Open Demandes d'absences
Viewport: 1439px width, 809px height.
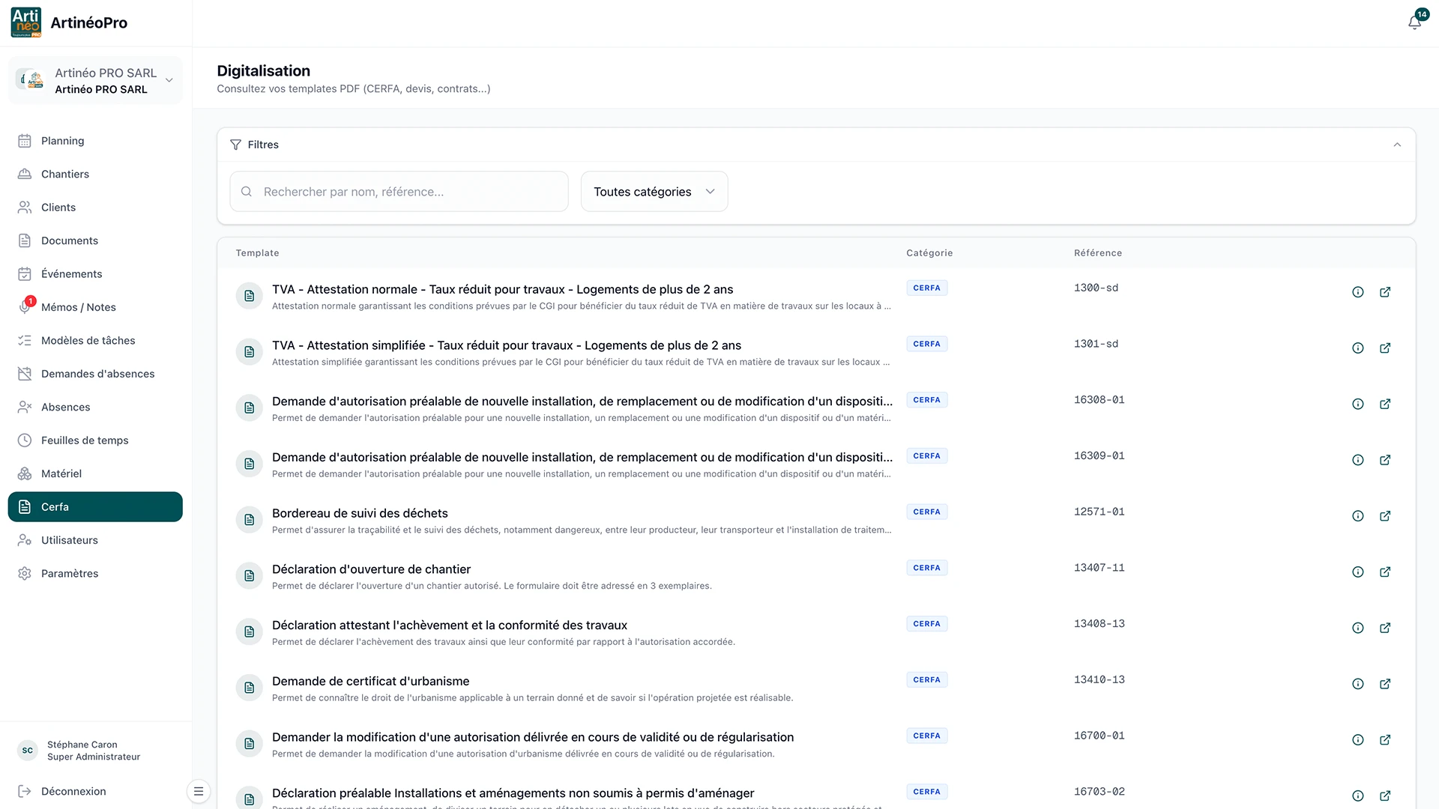[95, 374]
